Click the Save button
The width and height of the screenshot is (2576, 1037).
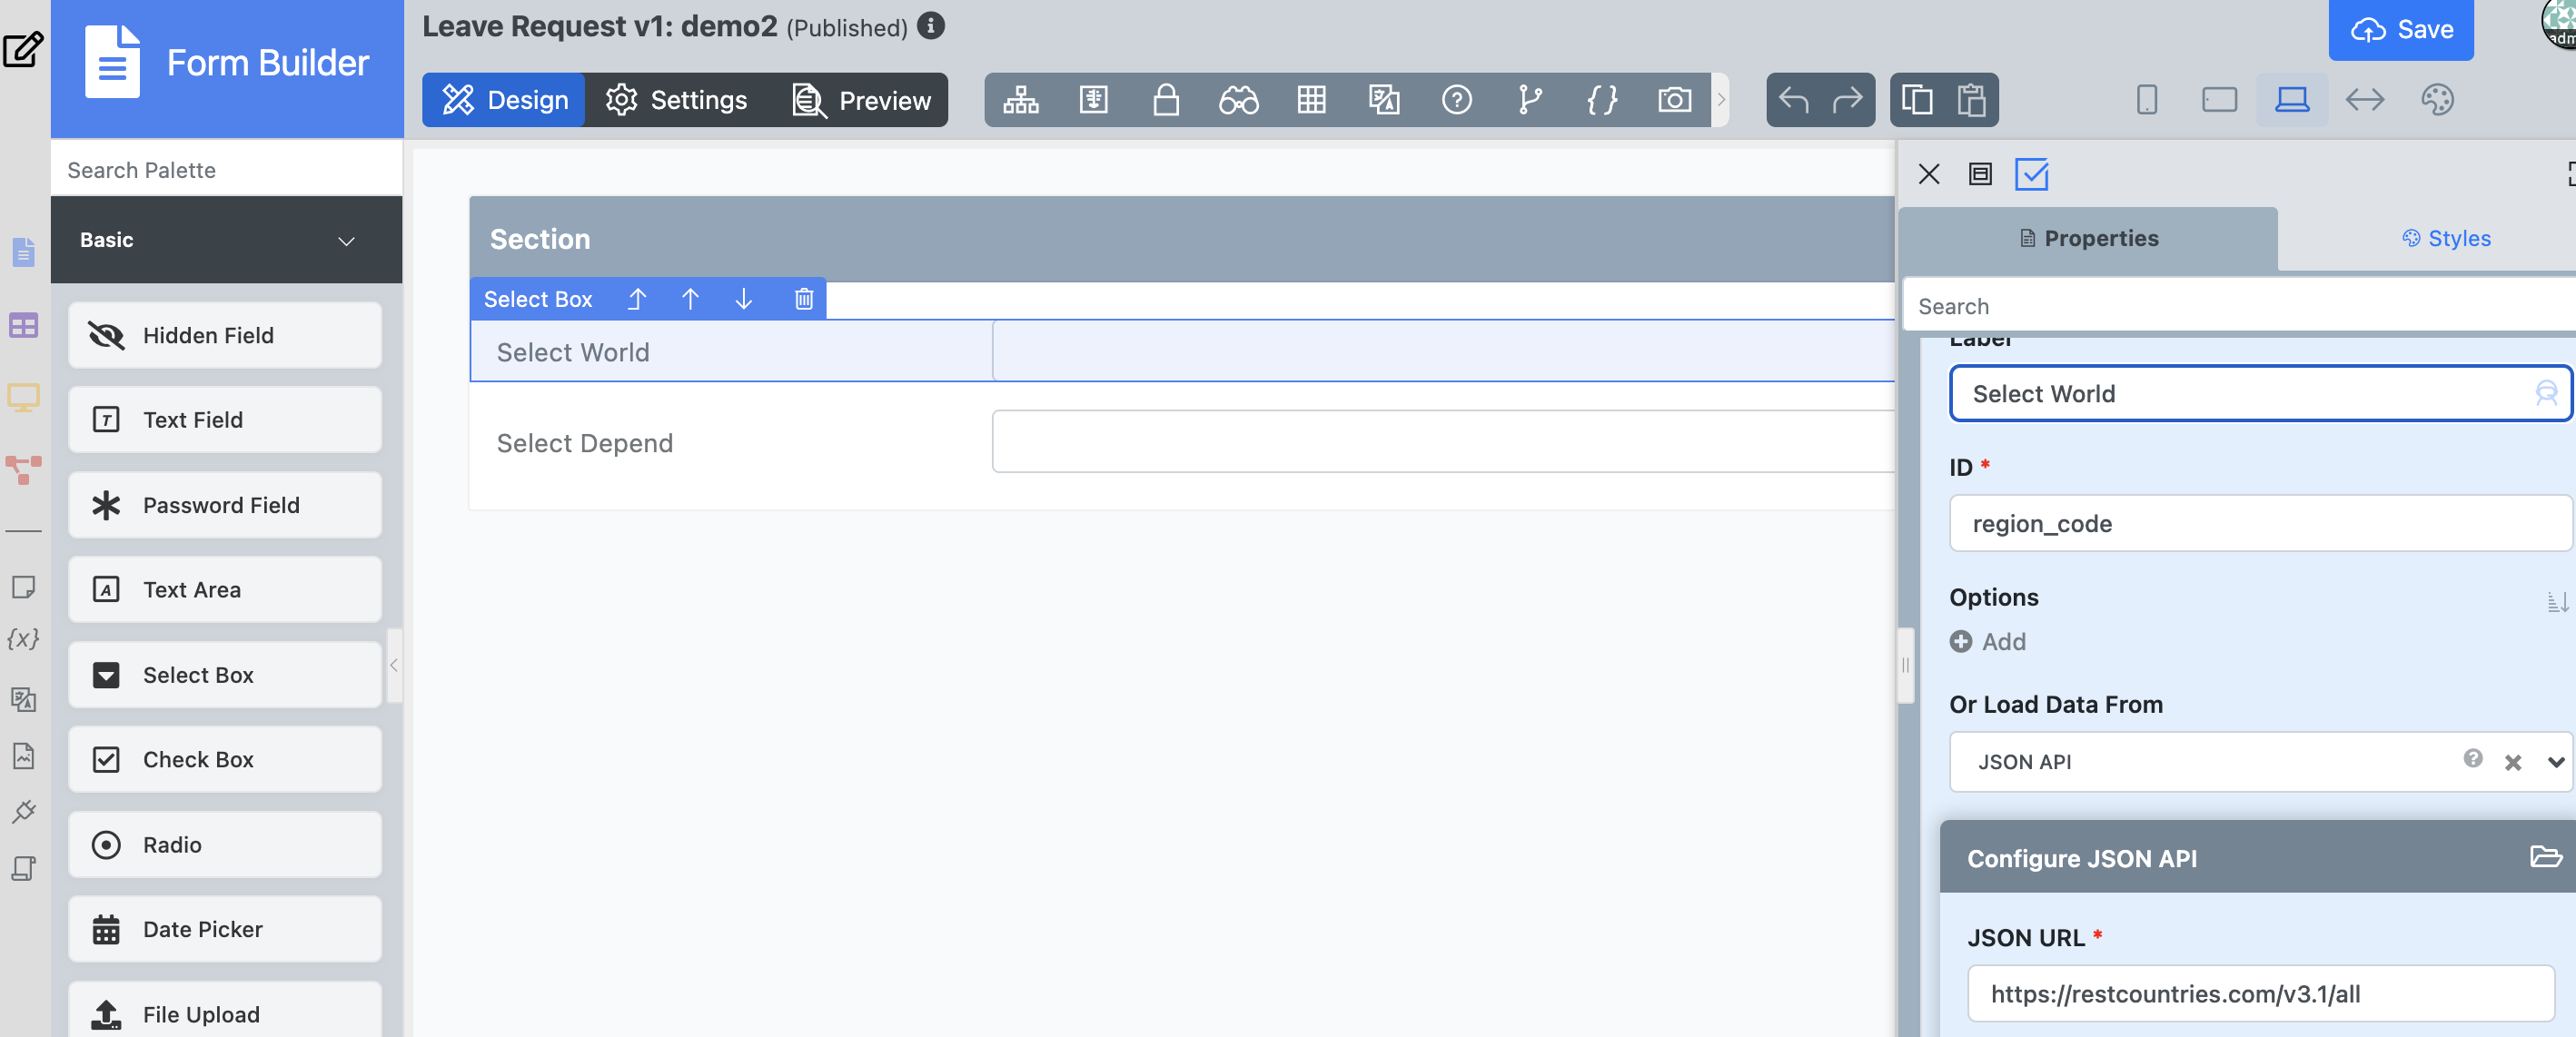2400,30
